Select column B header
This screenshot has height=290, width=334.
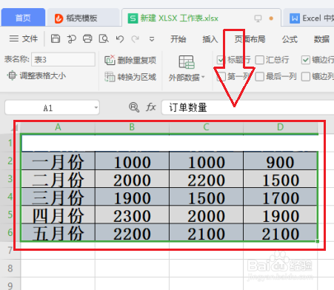point(132,127)
